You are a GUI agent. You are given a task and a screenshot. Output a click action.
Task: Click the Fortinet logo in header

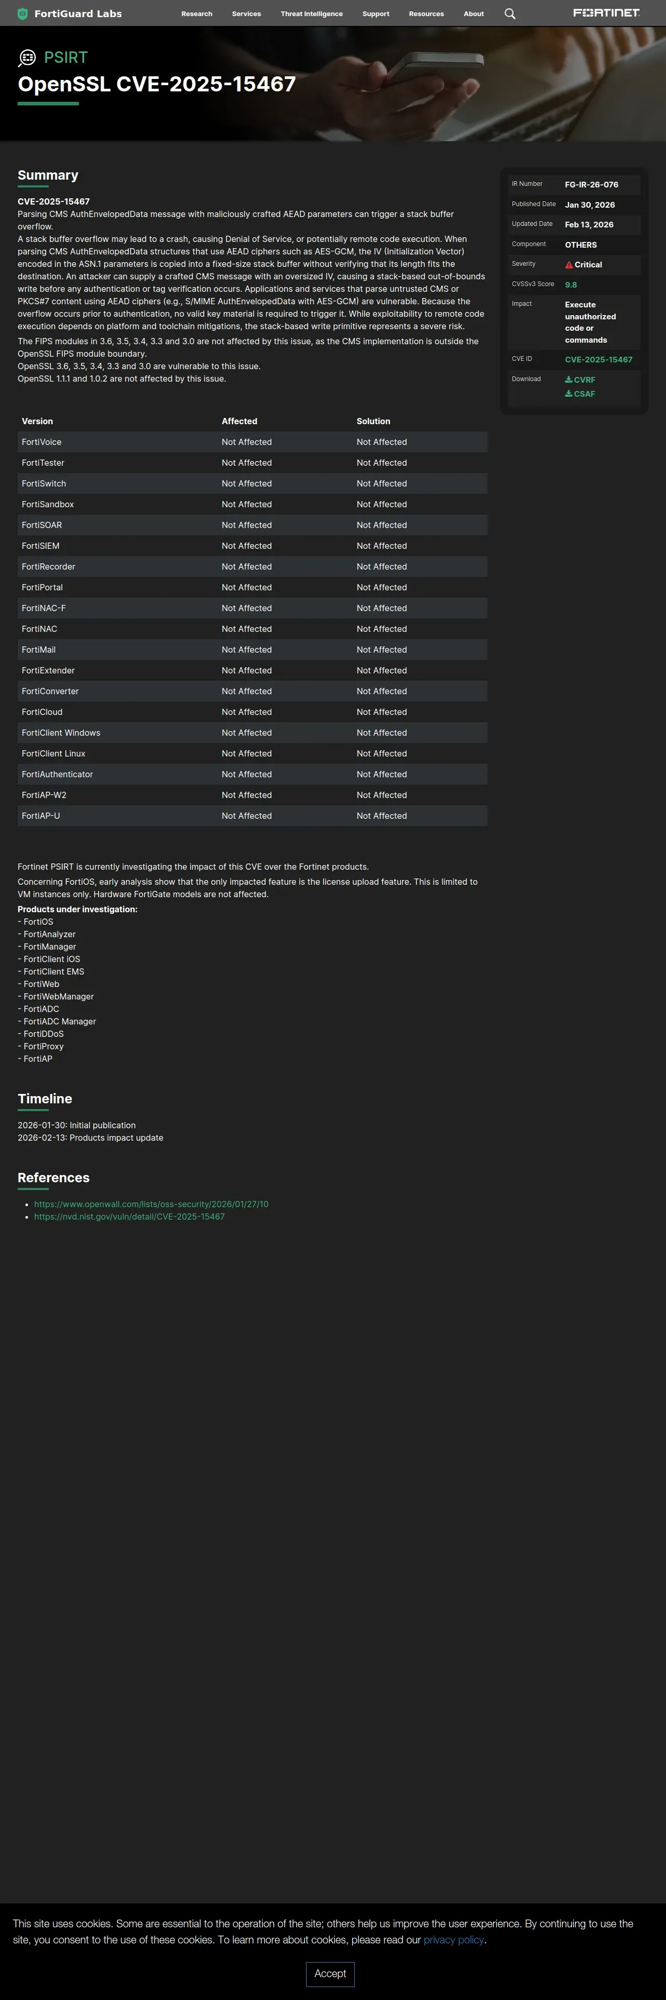[606, 13]
